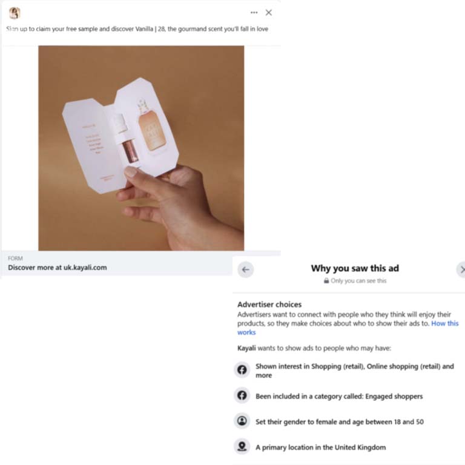Click the Kayali advertiser profile picture
Image resolution: width=465 pixels, height=465 pixels.
point(15,13)
